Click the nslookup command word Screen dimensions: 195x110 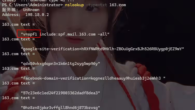(x=74, y=5)
